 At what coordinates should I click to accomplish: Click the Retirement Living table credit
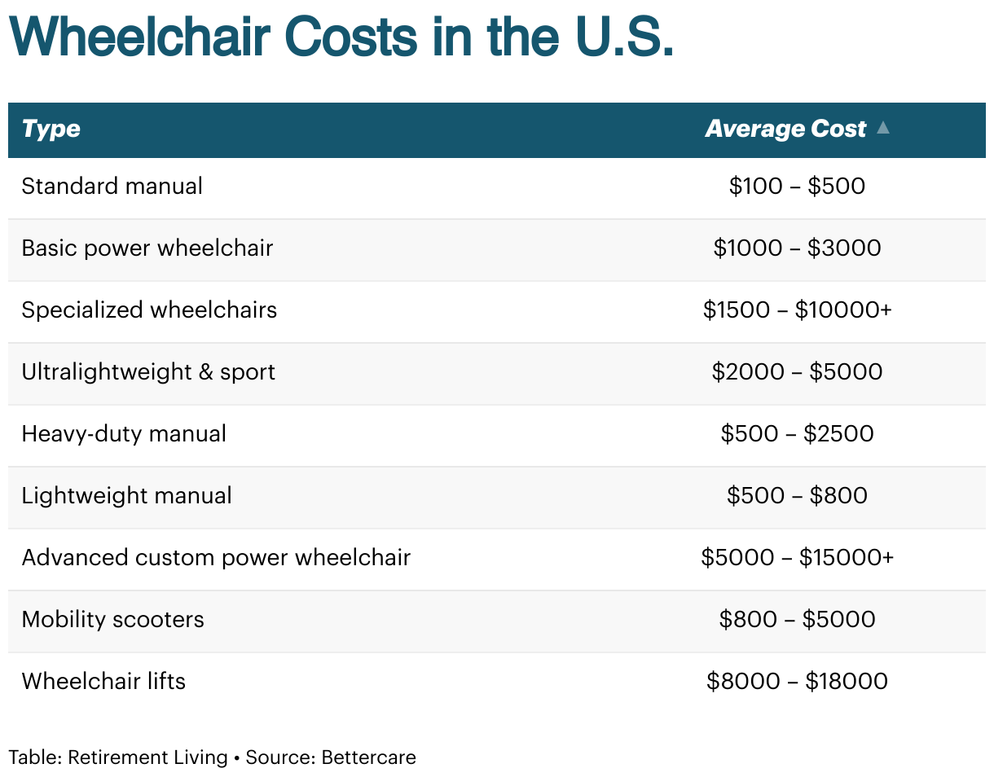click(147, 757)
